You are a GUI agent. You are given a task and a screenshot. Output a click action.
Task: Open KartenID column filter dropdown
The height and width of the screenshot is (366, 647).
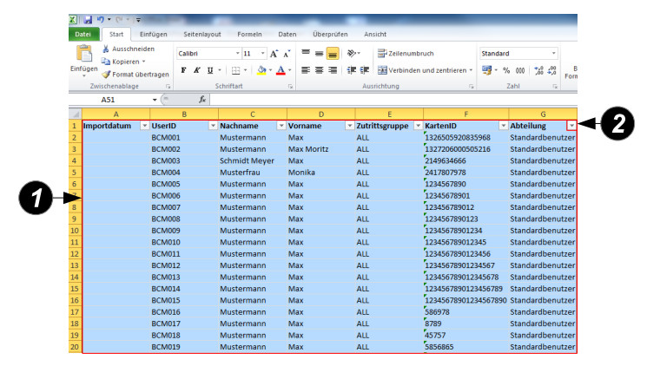click(504, 126)
